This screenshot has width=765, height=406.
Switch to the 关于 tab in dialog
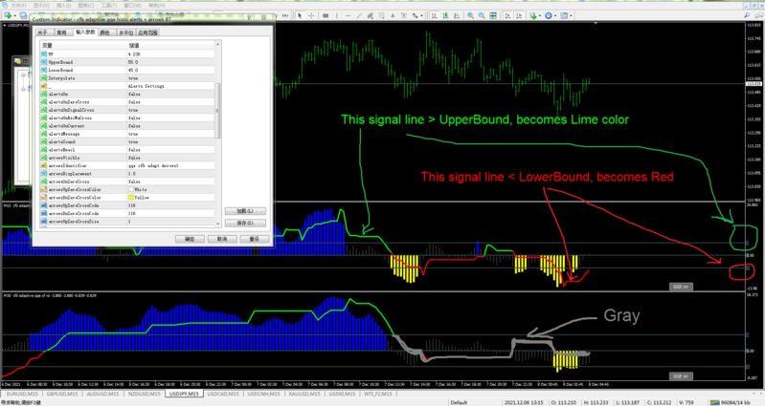click(43, 32)
